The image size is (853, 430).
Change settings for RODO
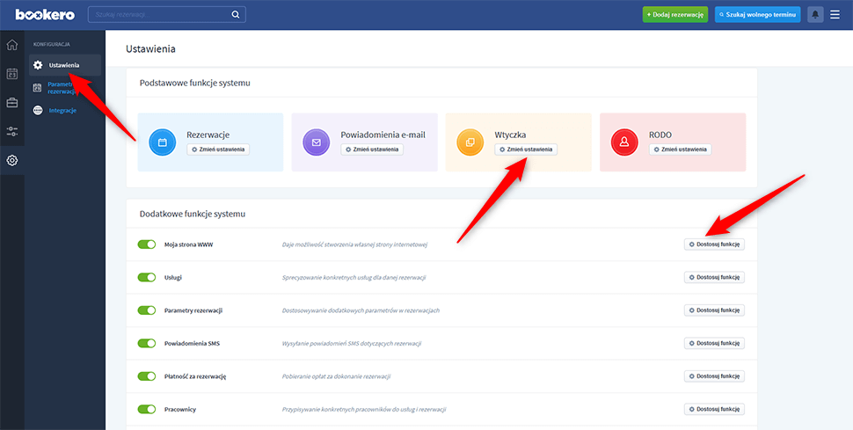click(680, 149)
